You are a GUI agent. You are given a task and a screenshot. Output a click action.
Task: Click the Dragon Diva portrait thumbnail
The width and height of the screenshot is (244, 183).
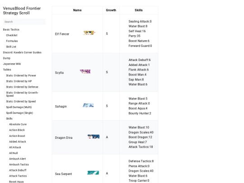[x=94, y=136]
